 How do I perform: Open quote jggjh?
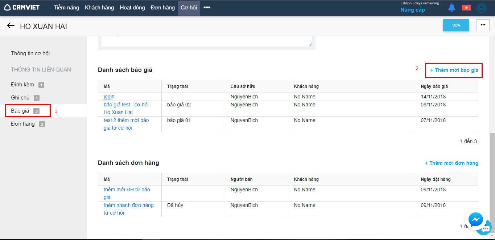(x=109, y=97)
